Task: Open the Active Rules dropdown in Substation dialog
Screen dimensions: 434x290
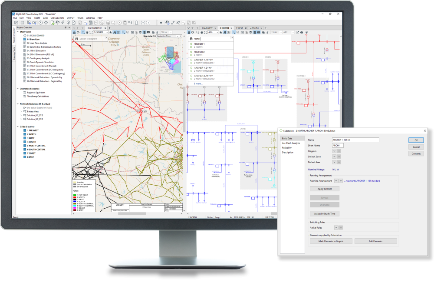Action: coord(336,228)
